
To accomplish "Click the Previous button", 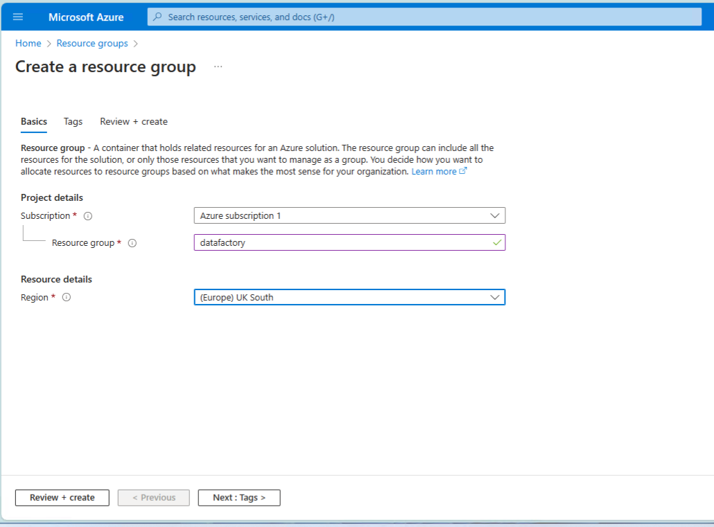I will 154,497.
